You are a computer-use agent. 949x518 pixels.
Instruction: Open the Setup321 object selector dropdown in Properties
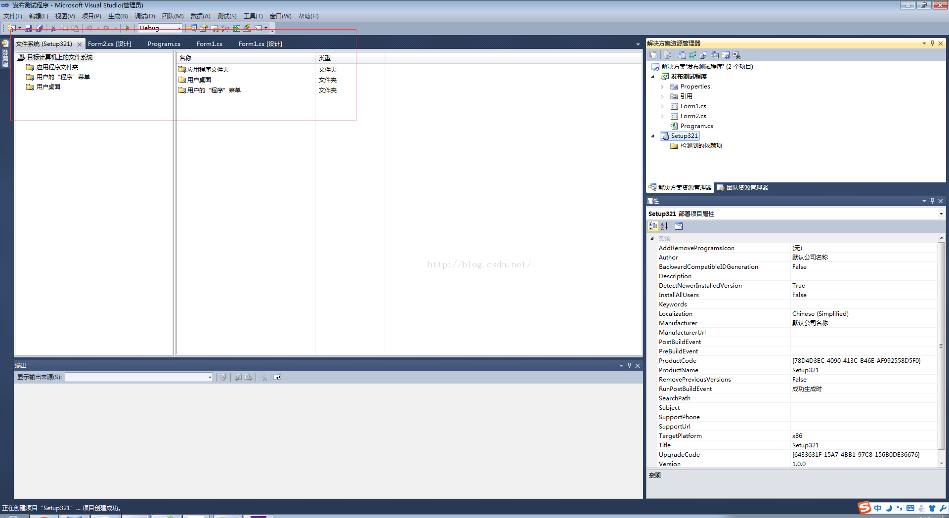(x=941, y=214)
